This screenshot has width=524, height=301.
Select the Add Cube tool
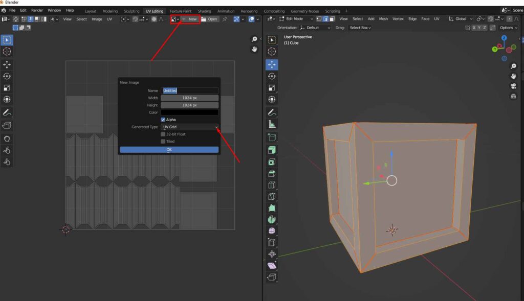tap(272, 137)
